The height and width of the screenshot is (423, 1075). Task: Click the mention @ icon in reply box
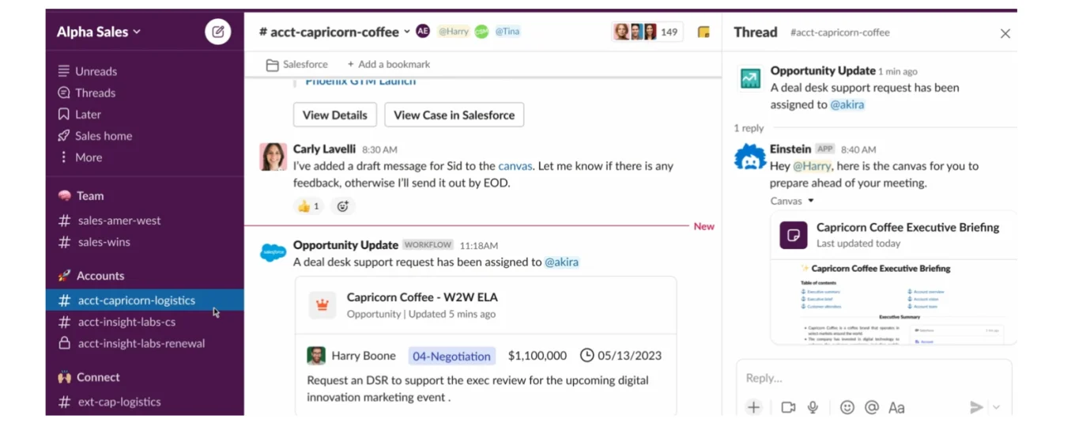(x=872, y=407)
